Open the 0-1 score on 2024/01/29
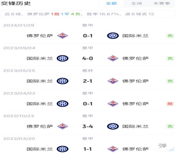 pyautogui.click(x=88, y=36)
